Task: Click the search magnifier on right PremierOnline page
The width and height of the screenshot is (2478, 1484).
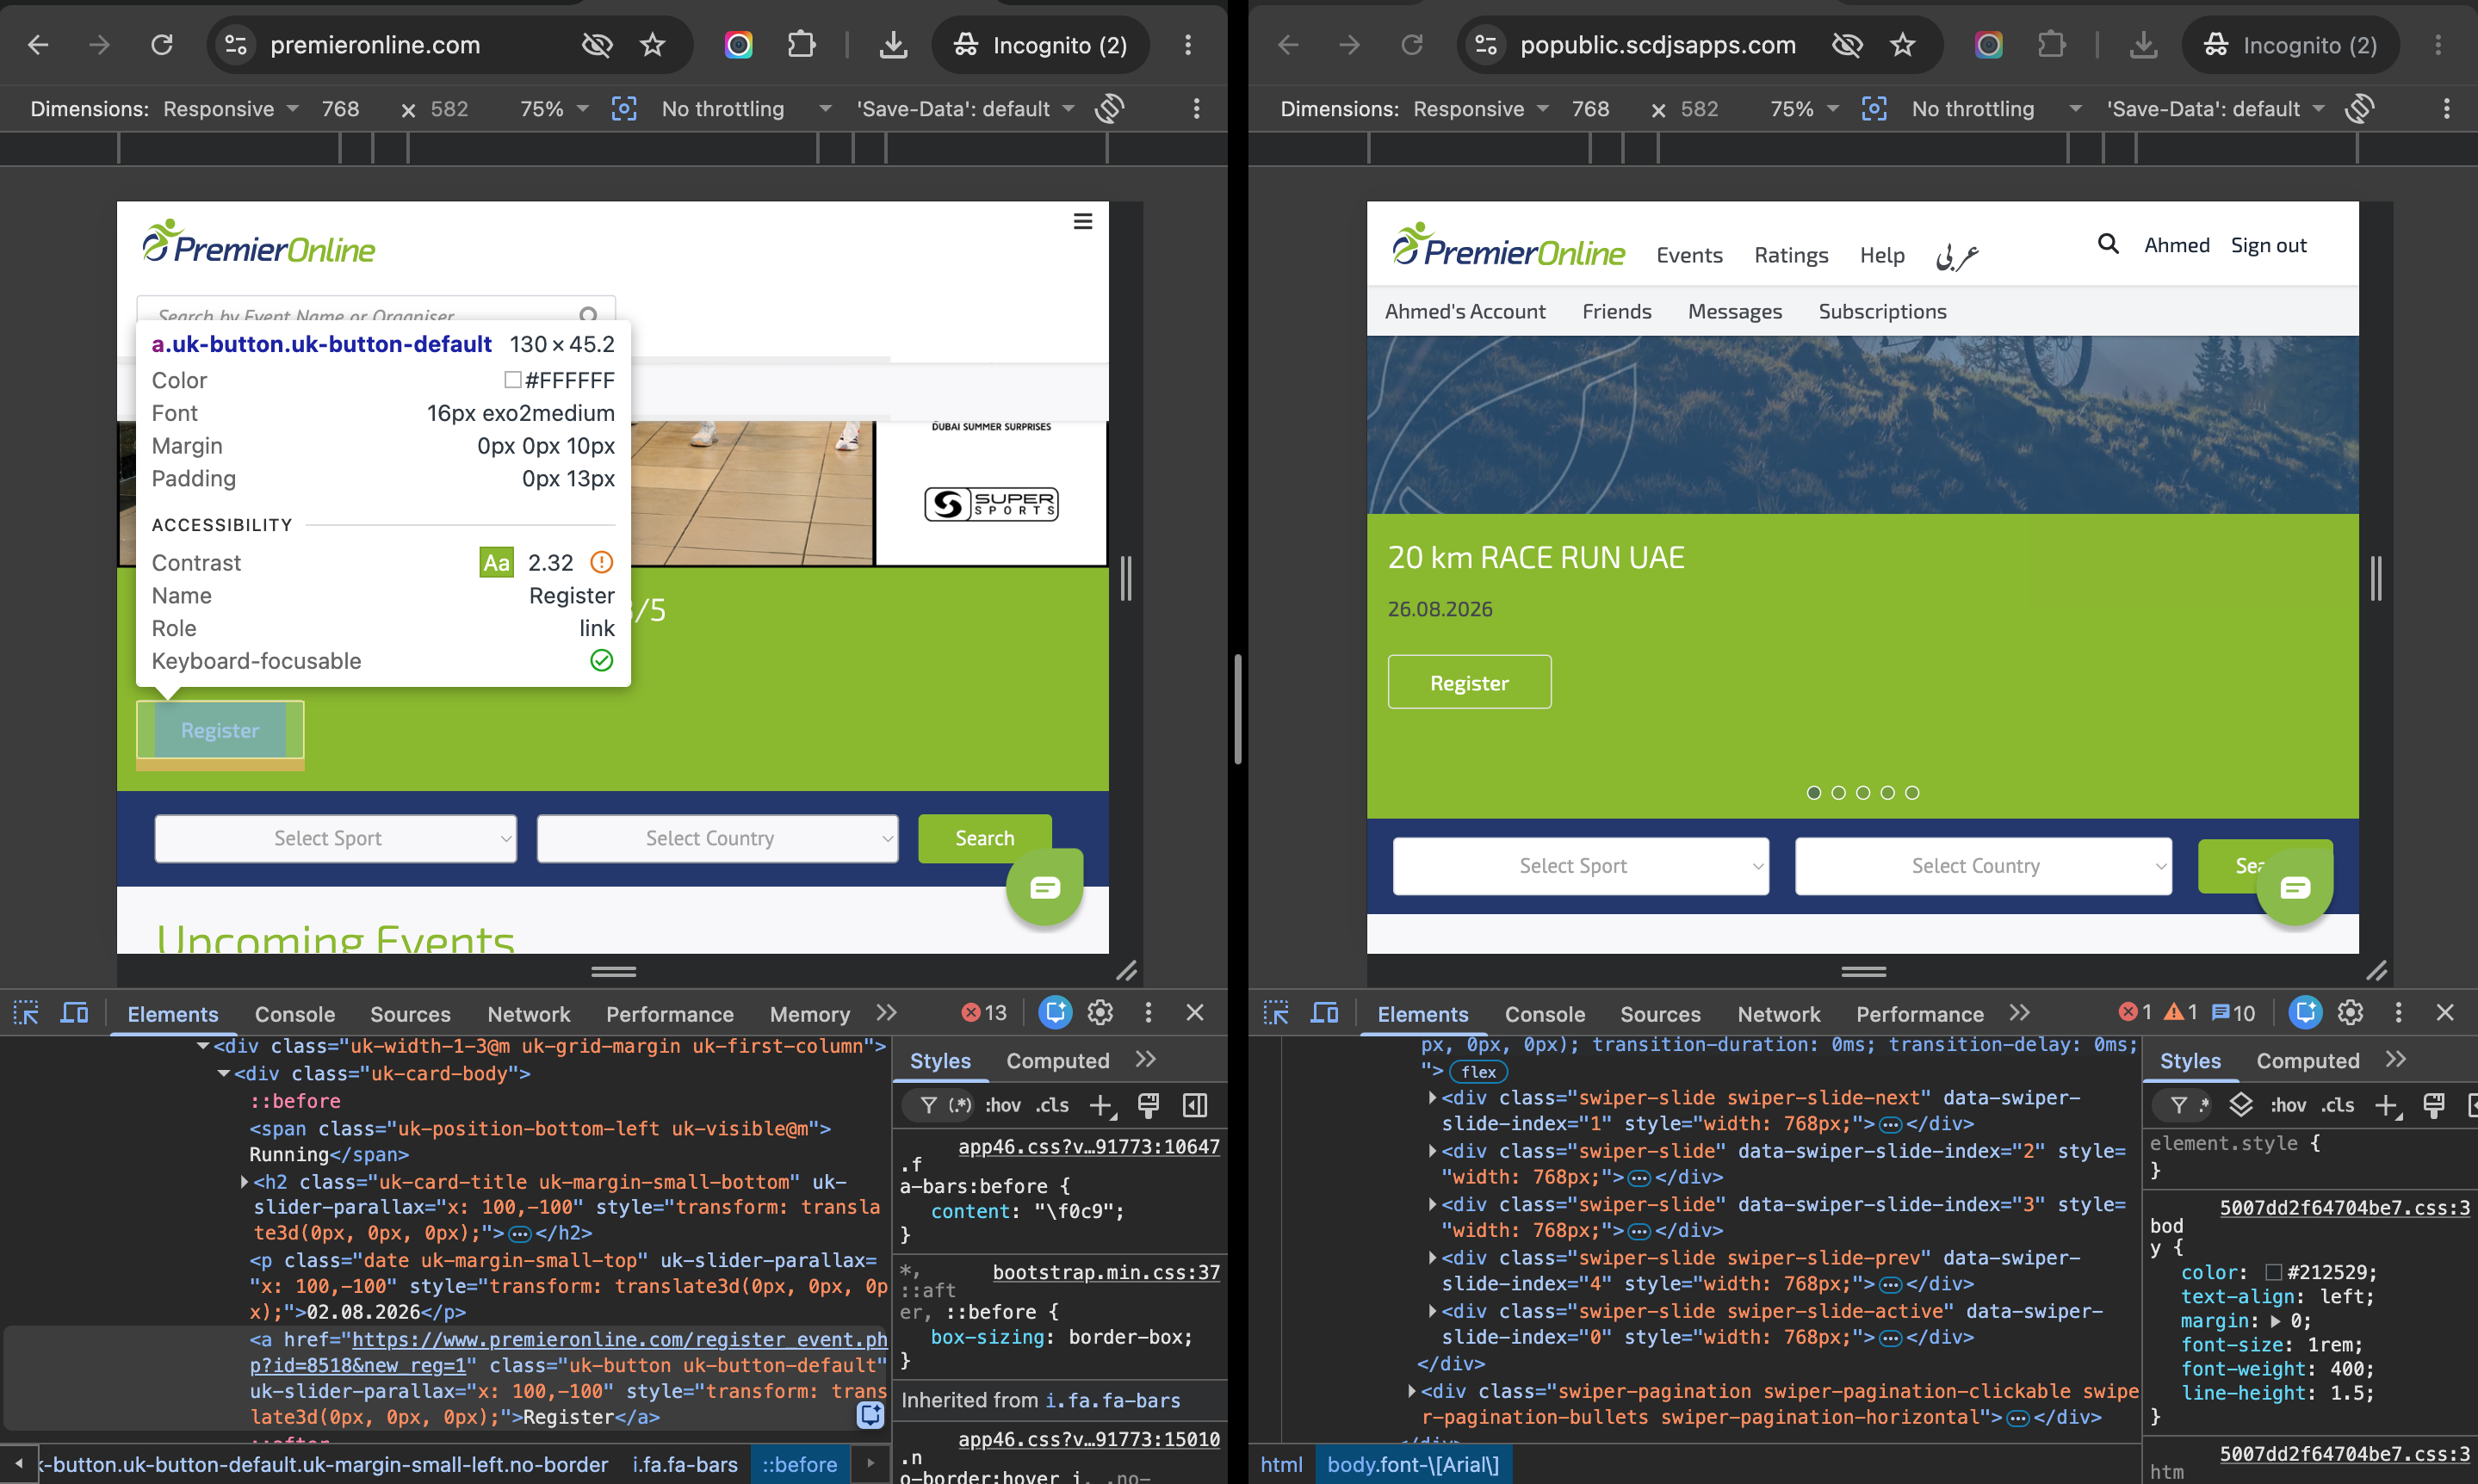Action: [2108, 244]
